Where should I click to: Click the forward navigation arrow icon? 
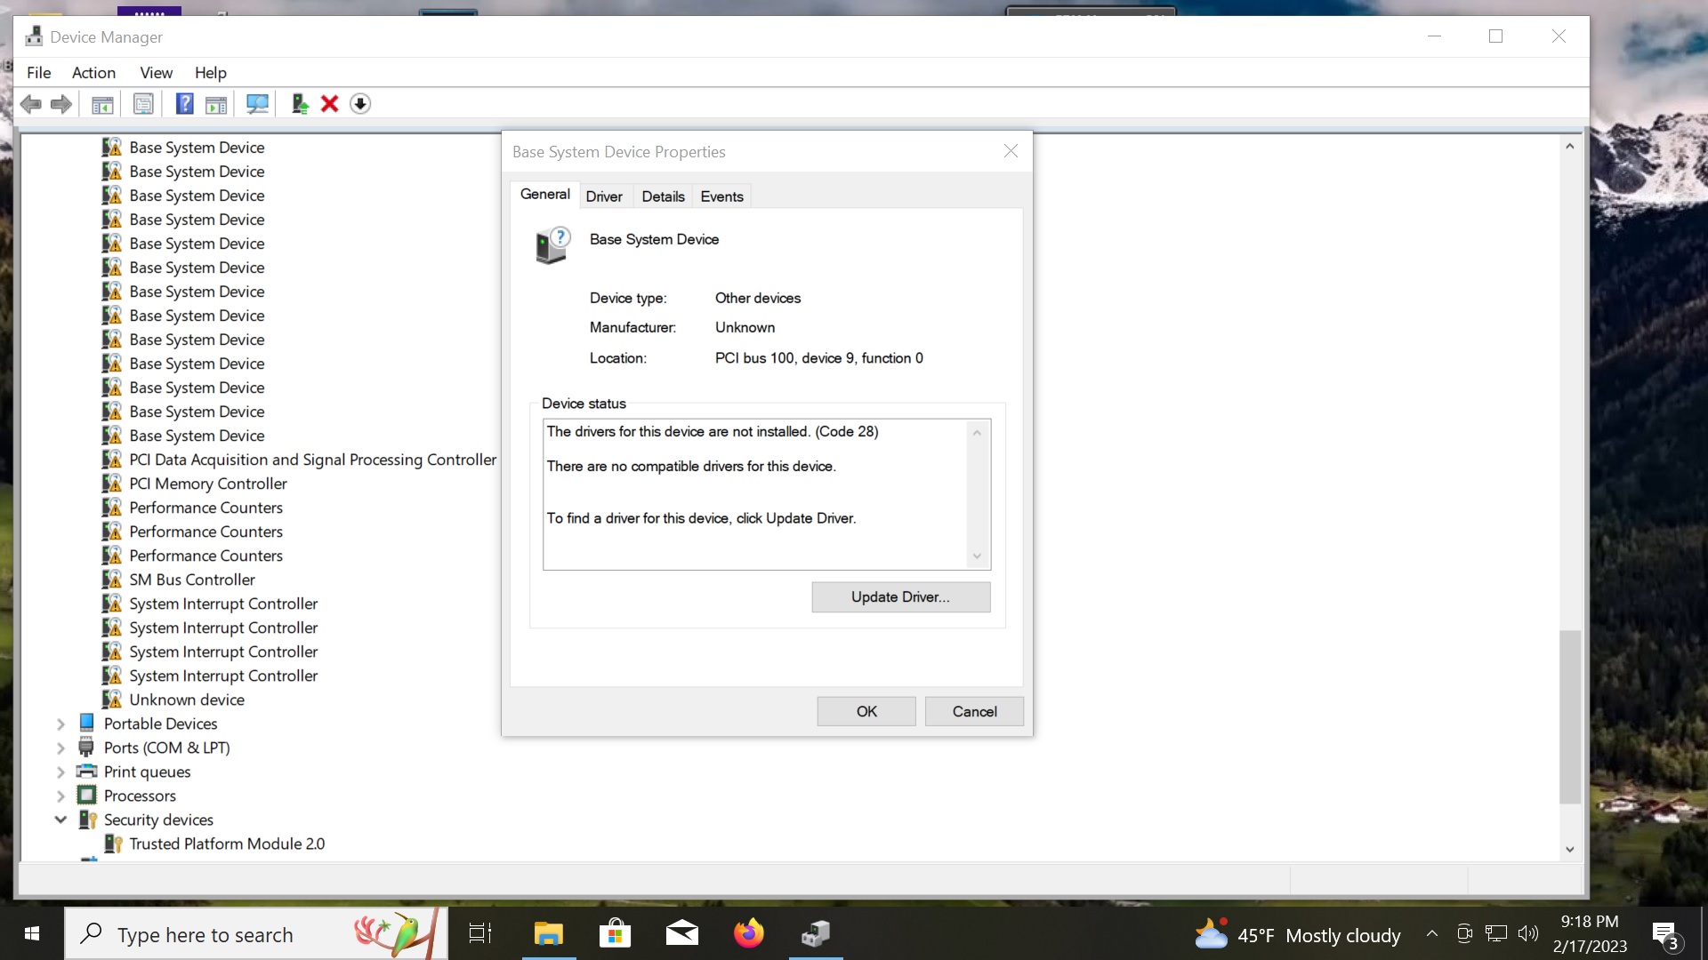(x=62, y=104)
